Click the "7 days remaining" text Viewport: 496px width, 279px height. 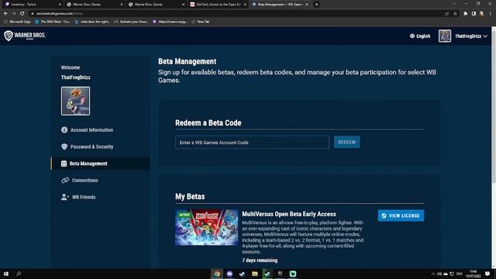(x=260, y=260)
